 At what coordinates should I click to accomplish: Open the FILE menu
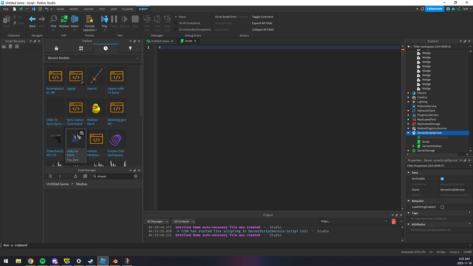click(x=6, y=9)
